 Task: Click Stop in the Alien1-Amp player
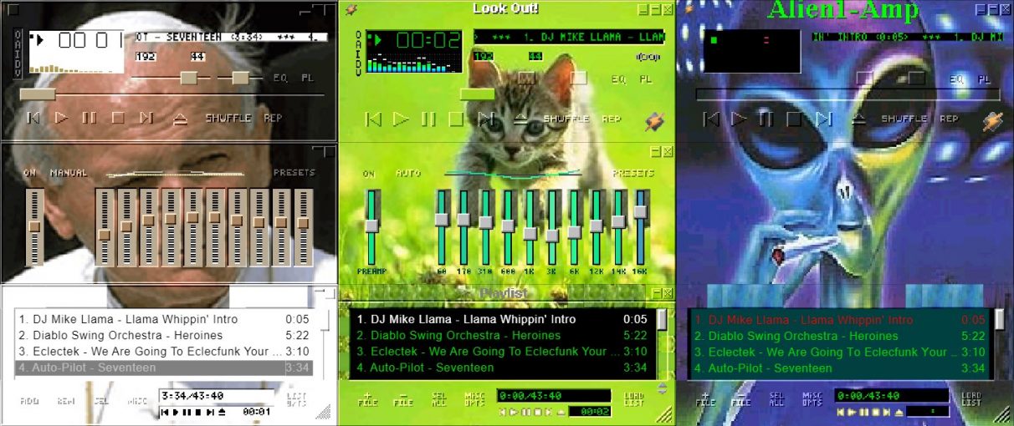tap(794, 119)
